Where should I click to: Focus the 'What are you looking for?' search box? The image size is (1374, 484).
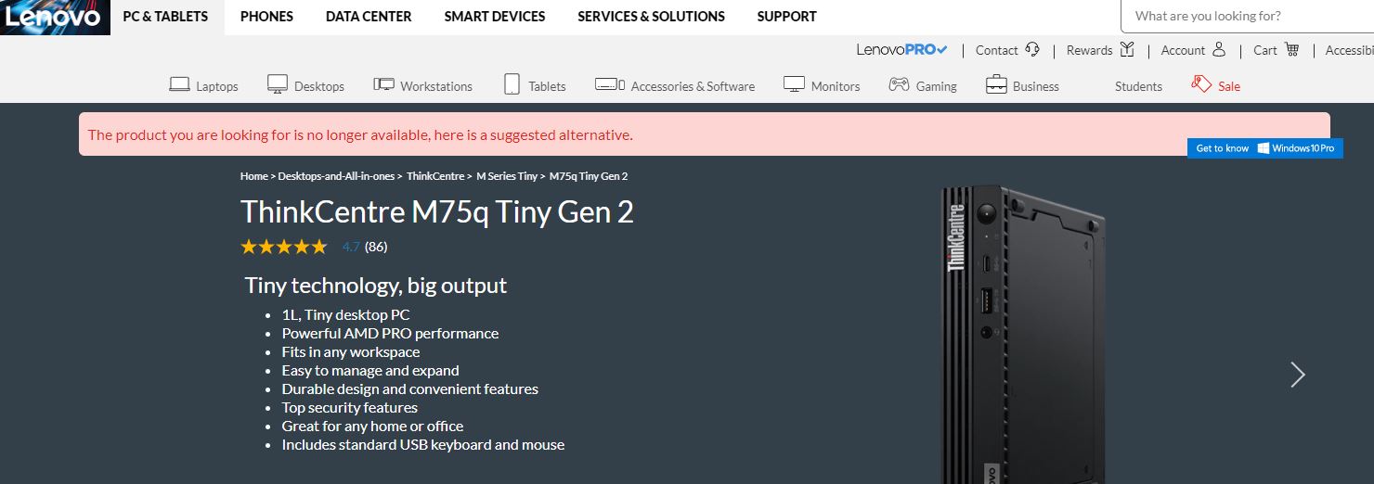click(x=1244, y=17)
